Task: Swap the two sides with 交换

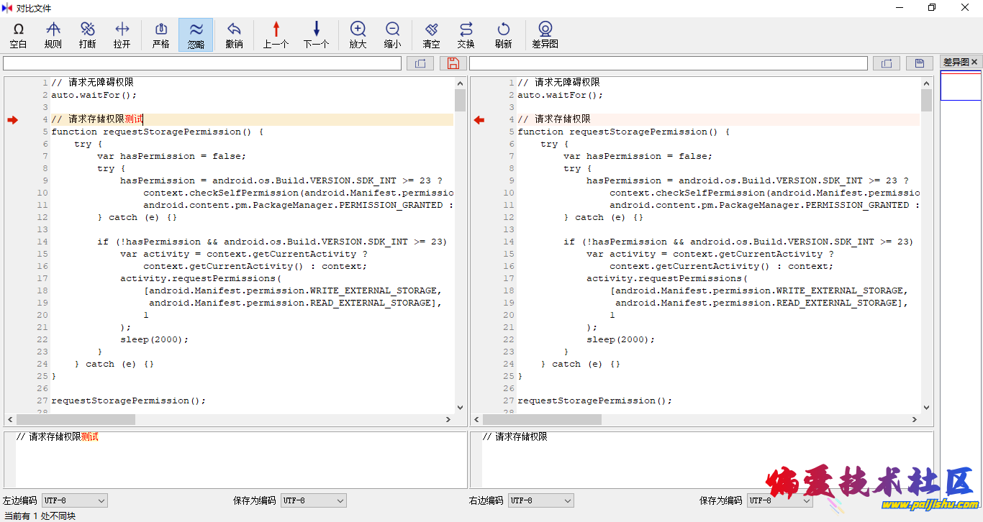Action: tap(466, 35)
